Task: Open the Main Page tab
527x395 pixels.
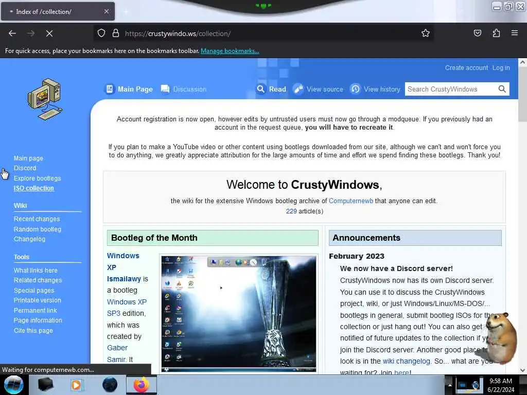Action: [129, 89]
